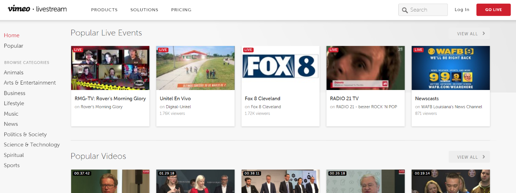Click the 00:37:42 duration badge
This screenshot has width=516, height=193.
click(82, 173)
